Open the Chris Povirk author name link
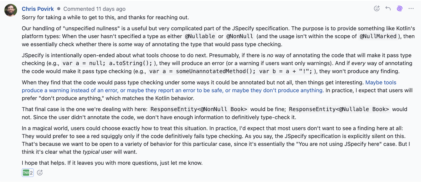The image size is (421, 182). pos(38,9)
